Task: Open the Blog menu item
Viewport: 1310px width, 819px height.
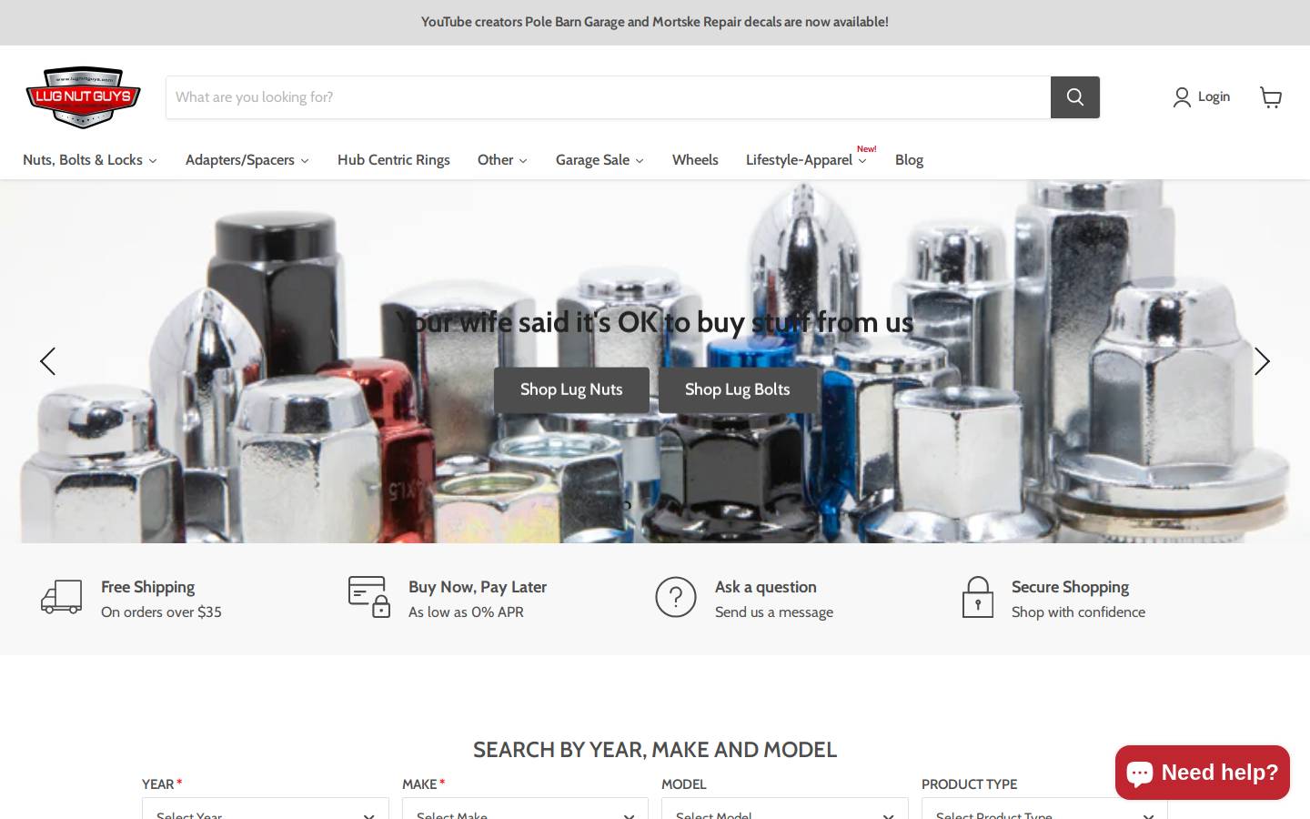Action: pyautogui.click(x=909, y=160)
